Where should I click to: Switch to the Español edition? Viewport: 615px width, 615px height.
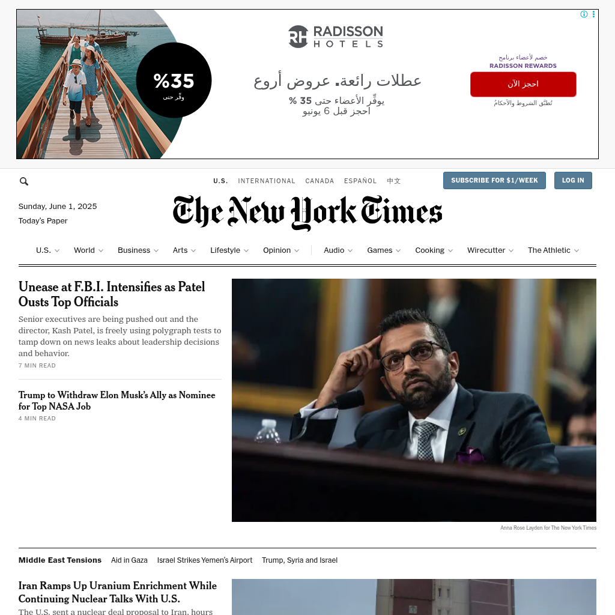[360, 181]
